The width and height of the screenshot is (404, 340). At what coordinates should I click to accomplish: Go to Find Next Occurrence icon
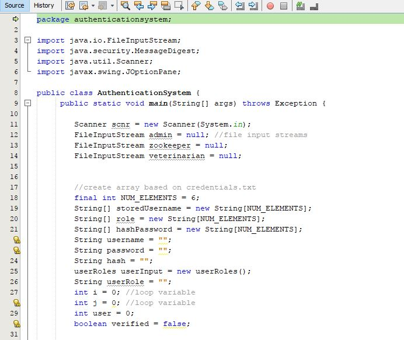pyautogui.click(x=152, y=5)
